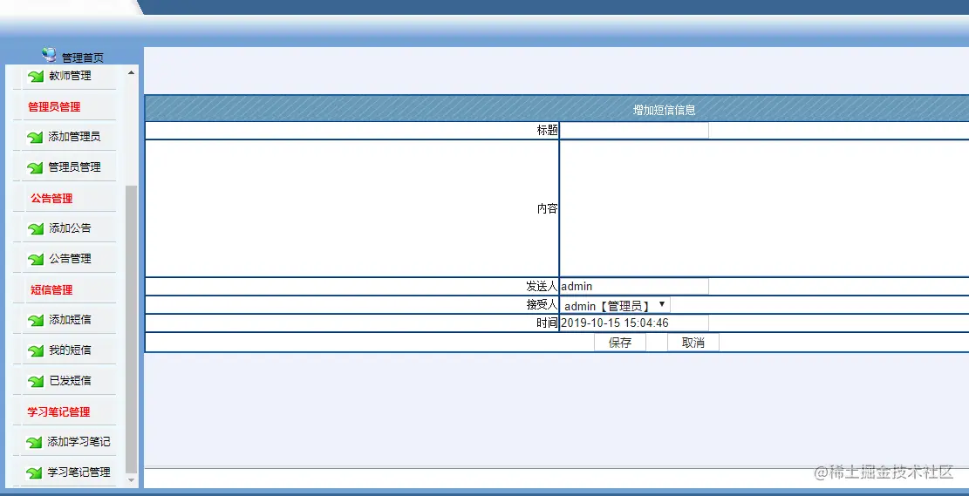969x496 pixels.
Task: Click the red 学习笔记管理 section header
Action: tap(58, 412)
